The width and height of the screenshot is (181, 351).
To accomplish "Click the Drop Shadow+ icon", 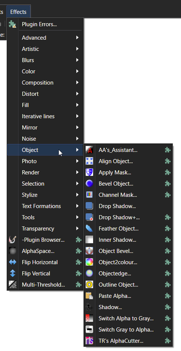I will (89, 217).
